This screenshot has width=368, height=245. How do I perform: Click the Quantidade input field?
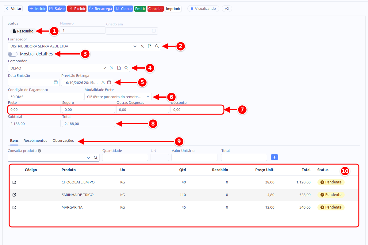(x=125, y=157)
